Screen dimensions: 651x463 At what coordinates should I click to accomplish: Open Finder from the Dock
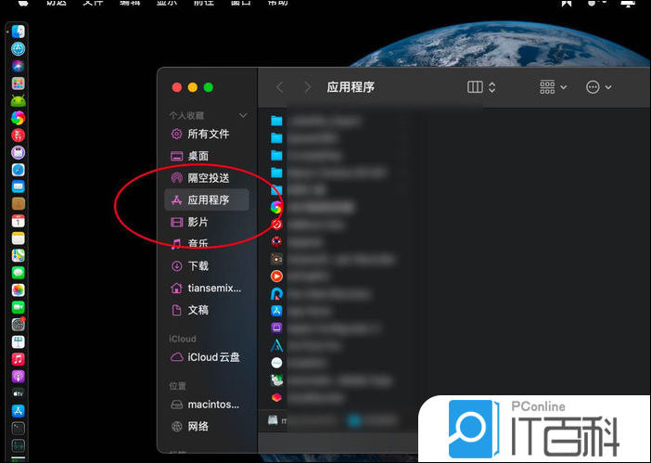click(18, 32)
